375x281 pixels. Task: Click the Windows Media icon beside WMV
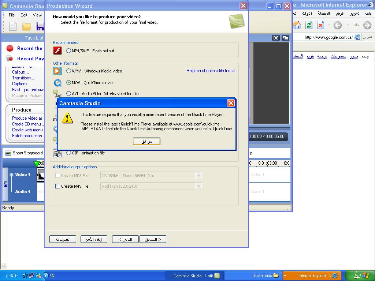tap(57, 71)
